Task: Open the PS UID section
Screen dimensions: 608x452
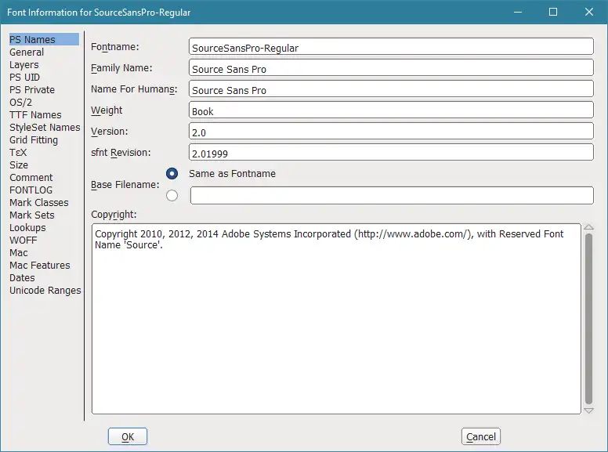Action: pyautogui.click(x=24, y=77)
